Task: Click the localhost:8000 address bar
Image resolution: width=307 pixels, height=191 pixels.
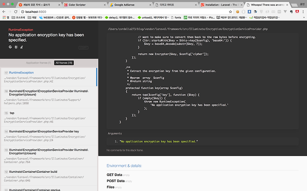Action: [x=125, y=12]
